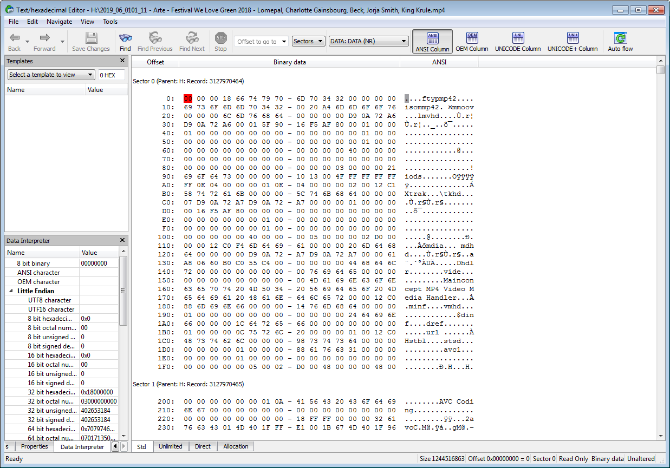The height and width of the screenshot is (468, 670).
Task: Toggle the ANSI Column button
Action: (x=432, y=42)
